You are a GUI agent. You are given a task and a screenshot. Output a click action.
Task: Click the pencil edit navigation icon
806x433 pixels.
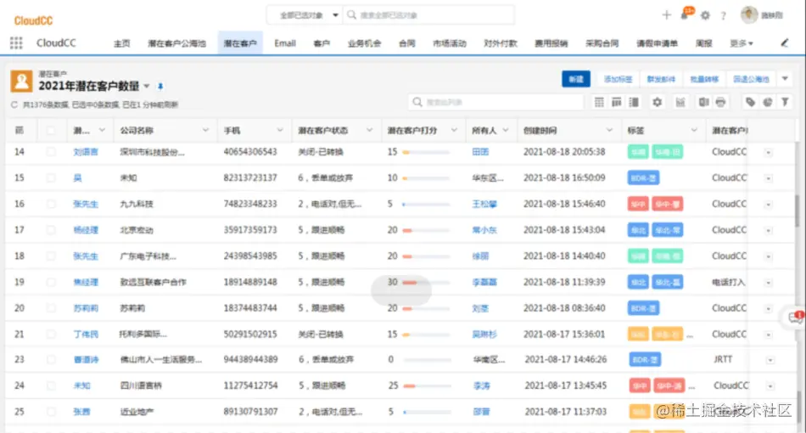[x=785, y=43]
